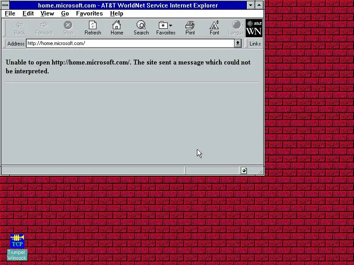Click the Back arrow toolbar button
Image resolution: width=354 pixels, height=265 pixels.
click(19, 28)
